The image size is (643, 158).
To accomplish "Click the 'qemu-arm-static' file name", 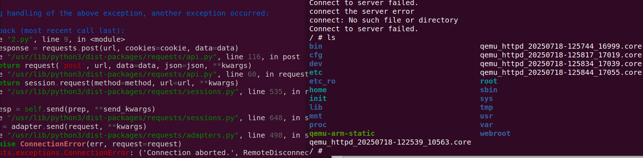I will (342, 134).
